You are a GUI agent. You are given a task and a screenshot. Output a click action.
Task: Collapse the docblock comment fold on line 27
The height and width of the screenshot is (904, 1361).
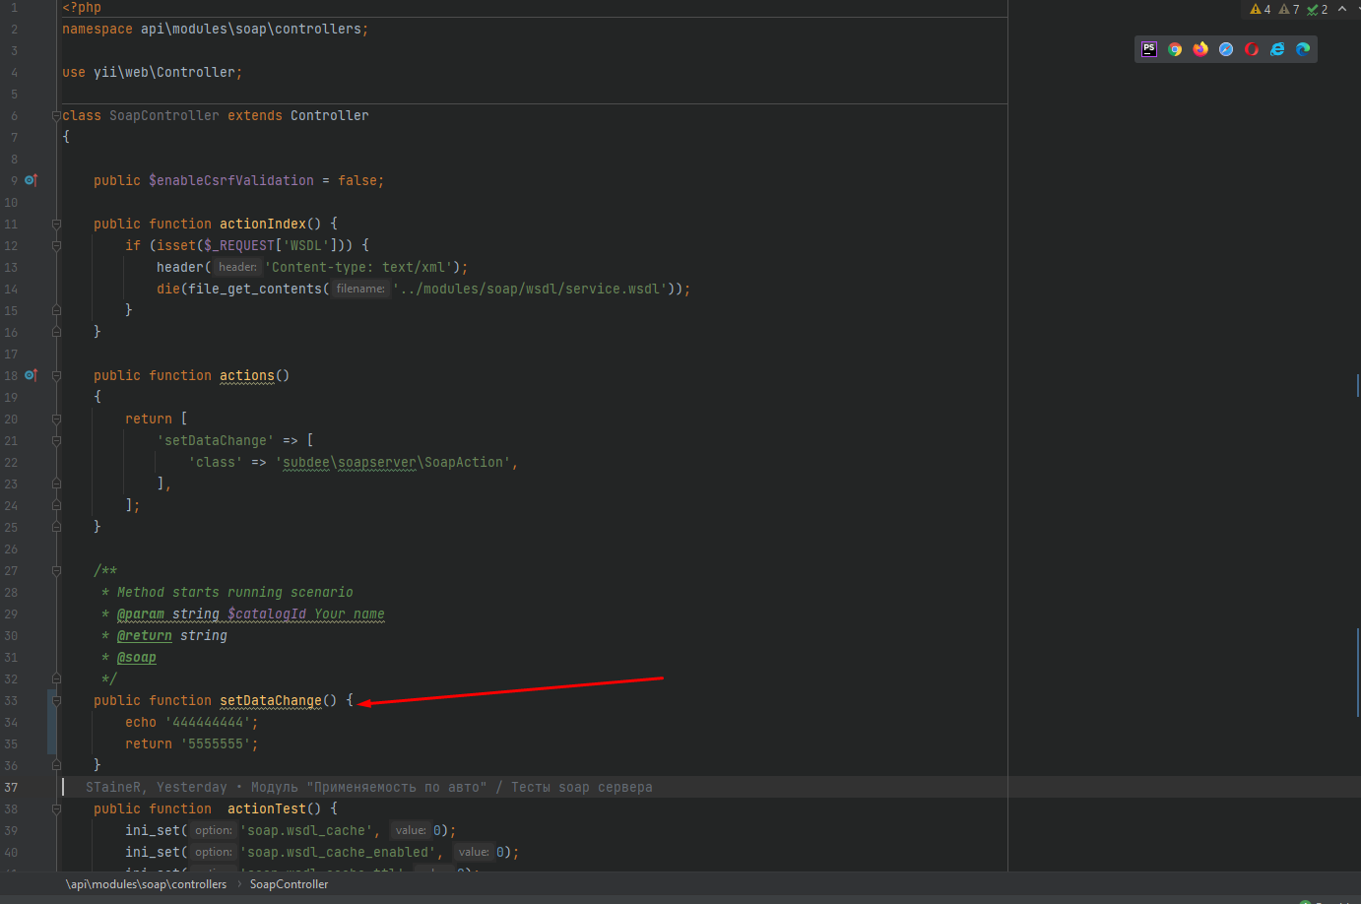point(56,570)
